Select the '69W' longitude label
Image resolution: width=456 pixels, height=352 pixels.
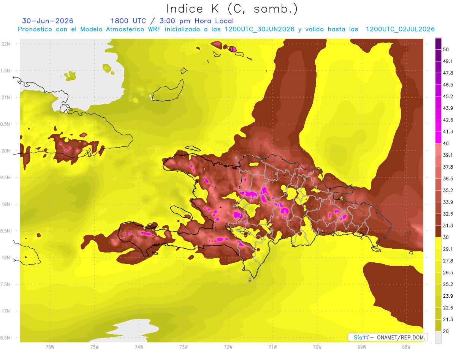pos(362,347)
